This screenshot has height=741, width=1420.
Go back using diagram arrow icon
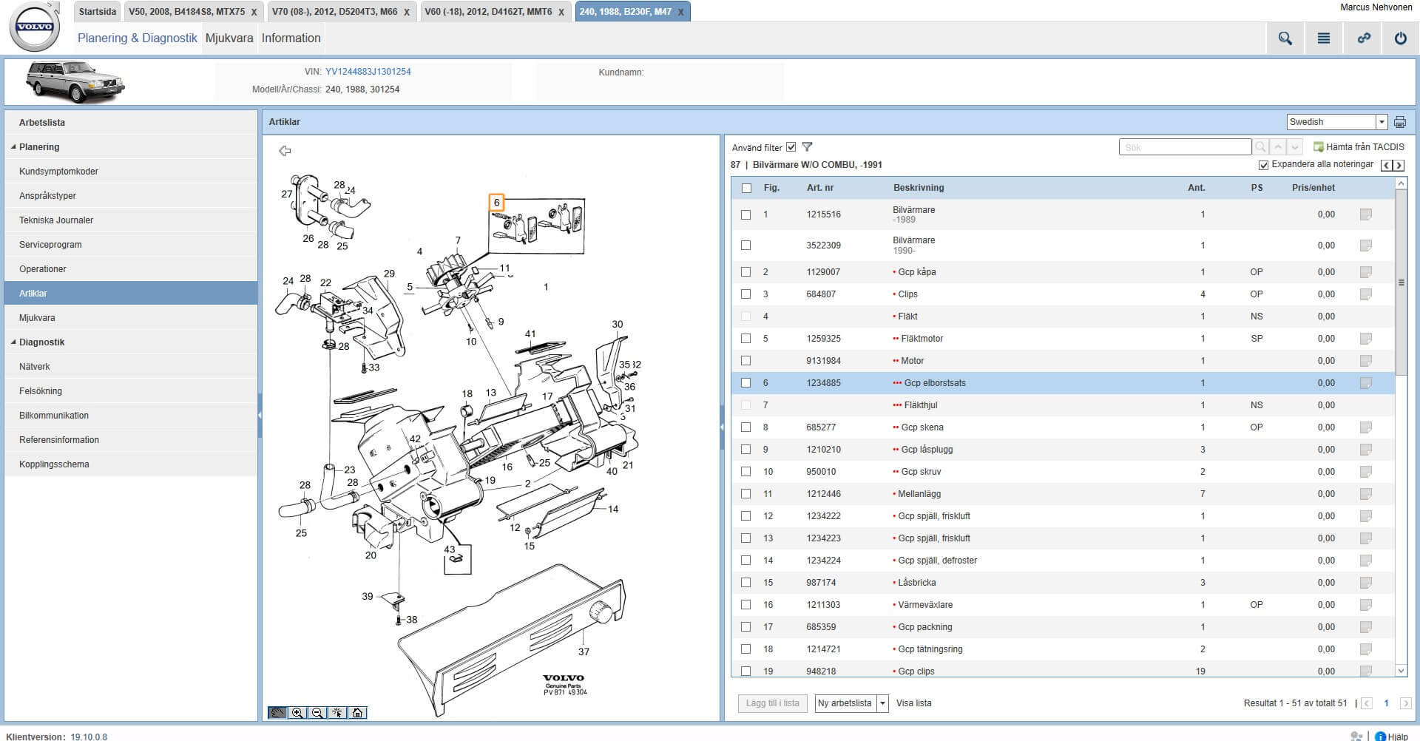(x=285, y=151)
